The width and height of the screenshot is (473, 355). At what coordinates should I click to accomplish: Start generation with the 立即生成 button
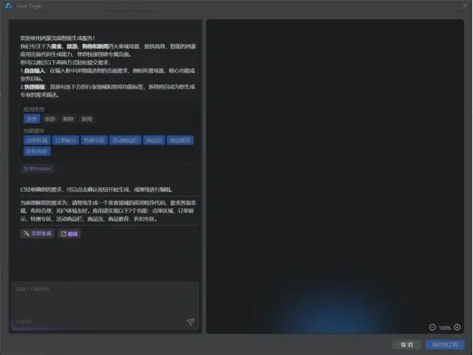[37, 233]
